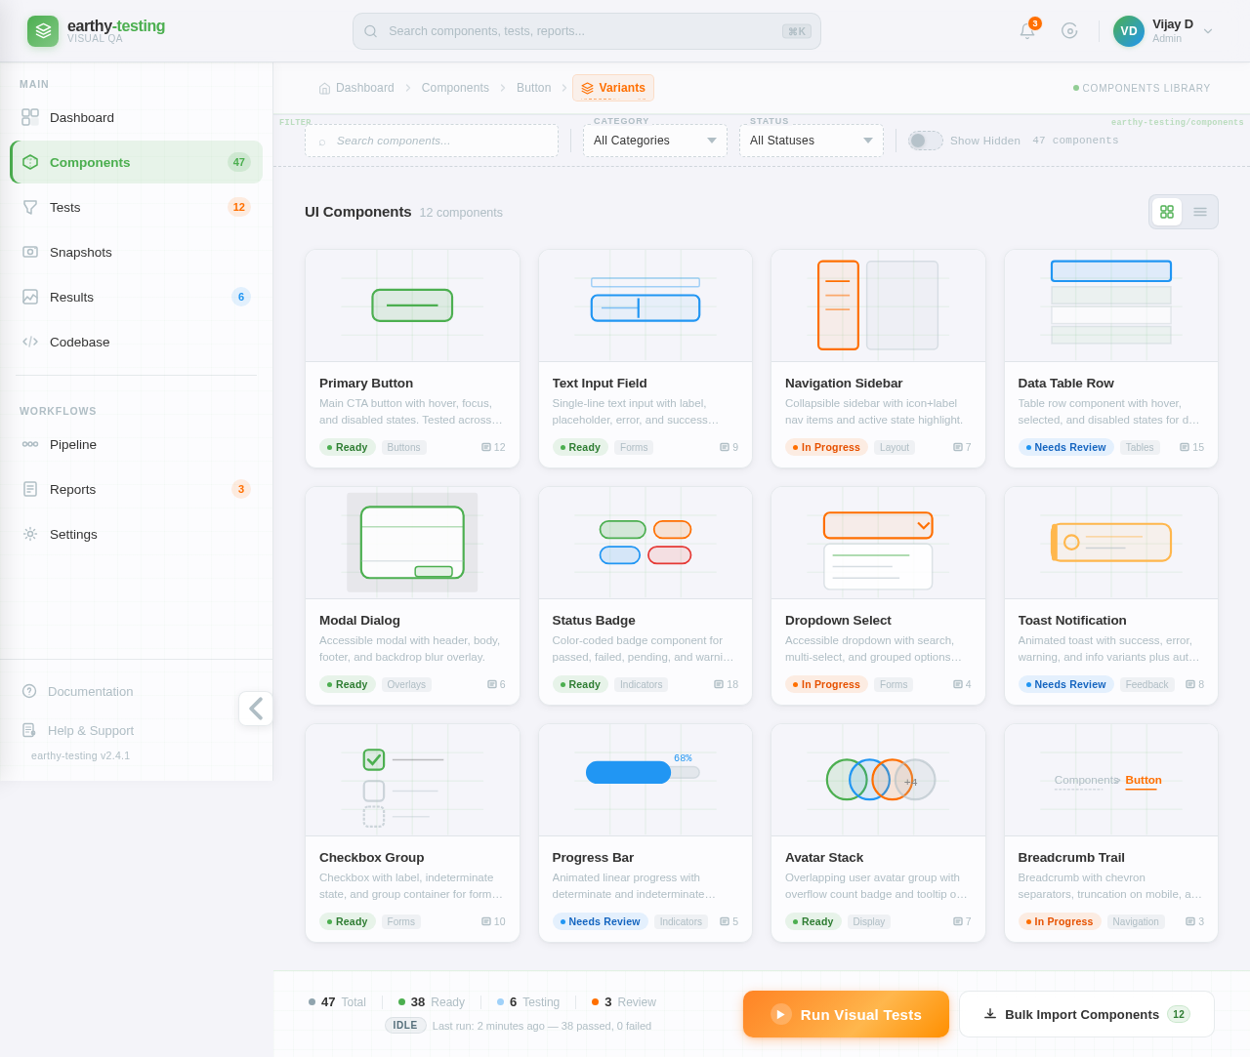Open the Text Input Field thumbnail
The image size is (1250, 1057).
click(x=646, y=305)
